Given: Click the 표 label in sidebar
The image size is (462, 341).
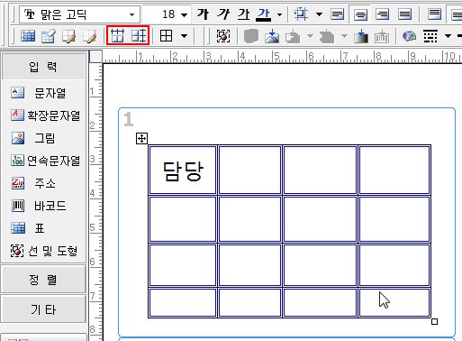Looking at the screenshot, I should 40,228.
